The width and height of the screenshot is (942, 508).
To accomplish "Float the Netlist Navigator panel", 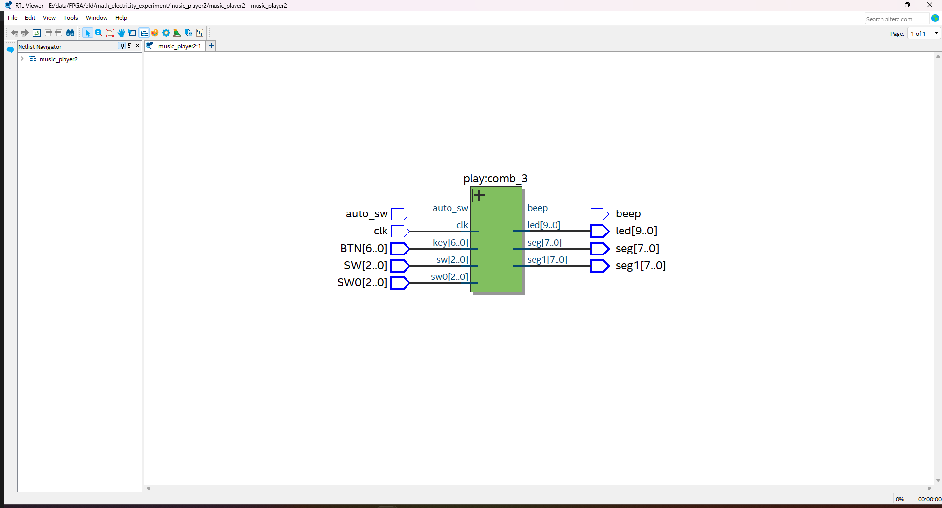I will point(129,46).
